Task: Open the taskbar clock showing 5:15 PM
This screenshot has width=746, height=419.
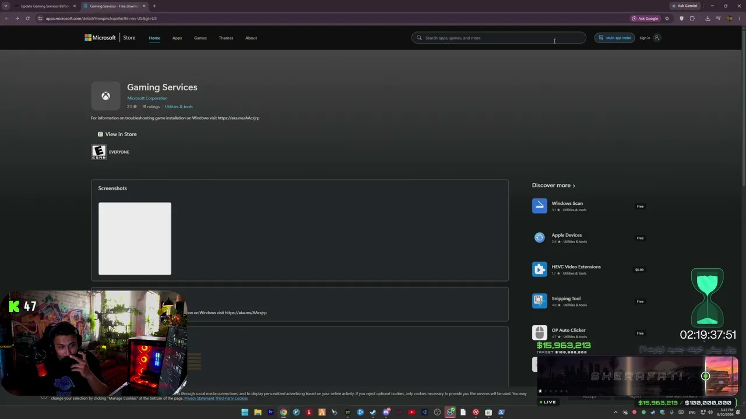Action: (724, 413)
